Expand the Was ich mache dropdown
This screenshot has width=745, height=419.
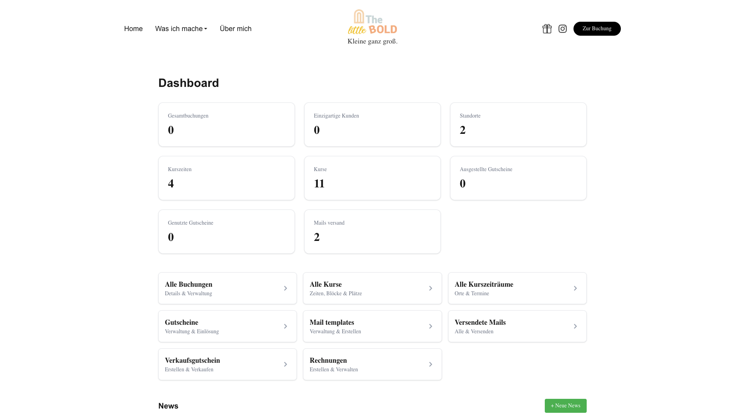181,29
